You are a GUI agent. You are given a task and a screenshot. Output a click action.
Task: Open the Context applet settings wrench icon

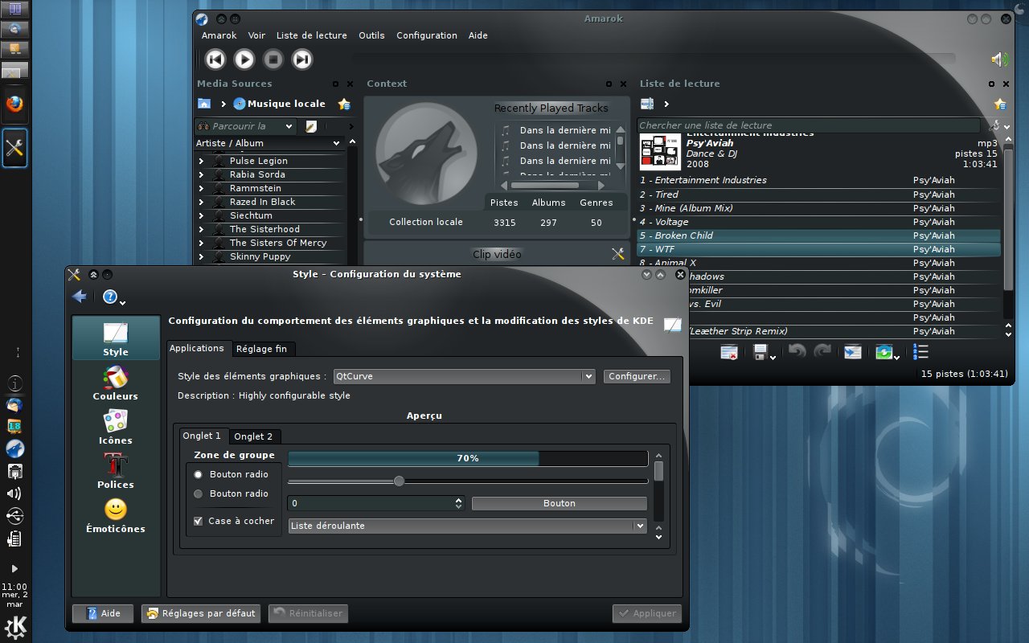[617, 254]
